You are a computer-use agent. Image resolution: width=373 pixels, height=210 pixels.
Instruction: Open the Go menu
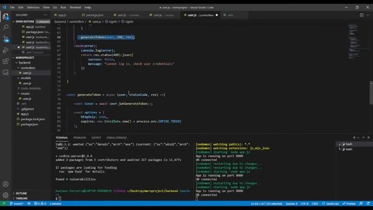pos(55,8)
